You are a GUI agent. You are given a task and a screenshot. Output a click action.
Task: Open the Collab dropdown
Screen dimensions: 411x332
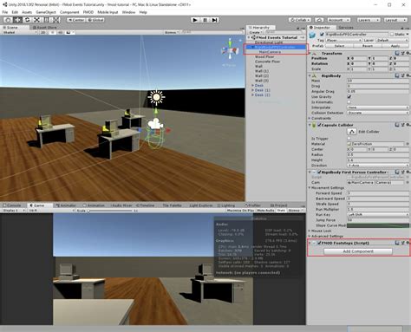point(300,20)
